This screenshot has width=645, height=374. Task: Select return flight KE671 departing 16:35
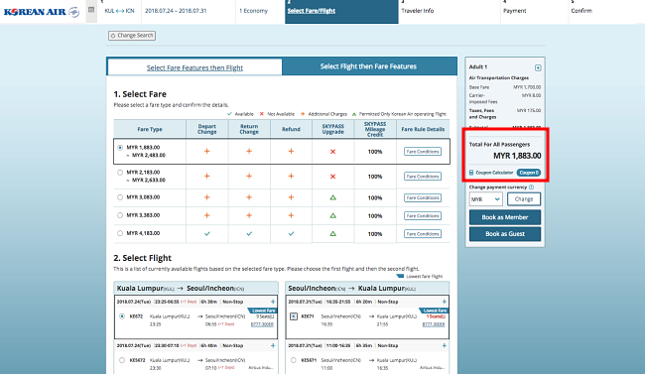[x=294, y=316]
